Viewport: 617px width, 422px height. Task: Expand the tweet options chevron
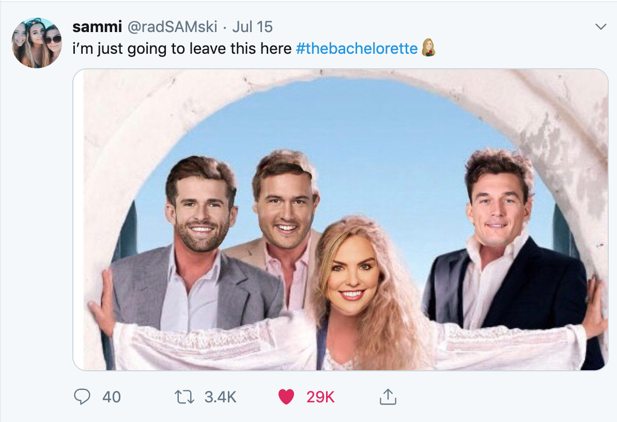click(x=600, y=27)
